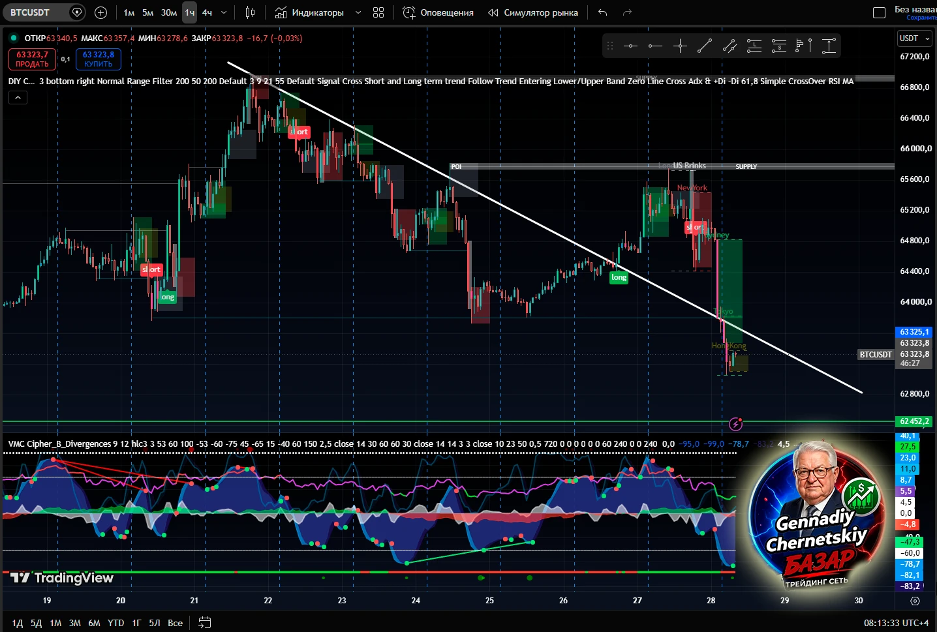Select the trend line drawing tool
Viewport: 937px width, 632px height.
click(705, 46)
